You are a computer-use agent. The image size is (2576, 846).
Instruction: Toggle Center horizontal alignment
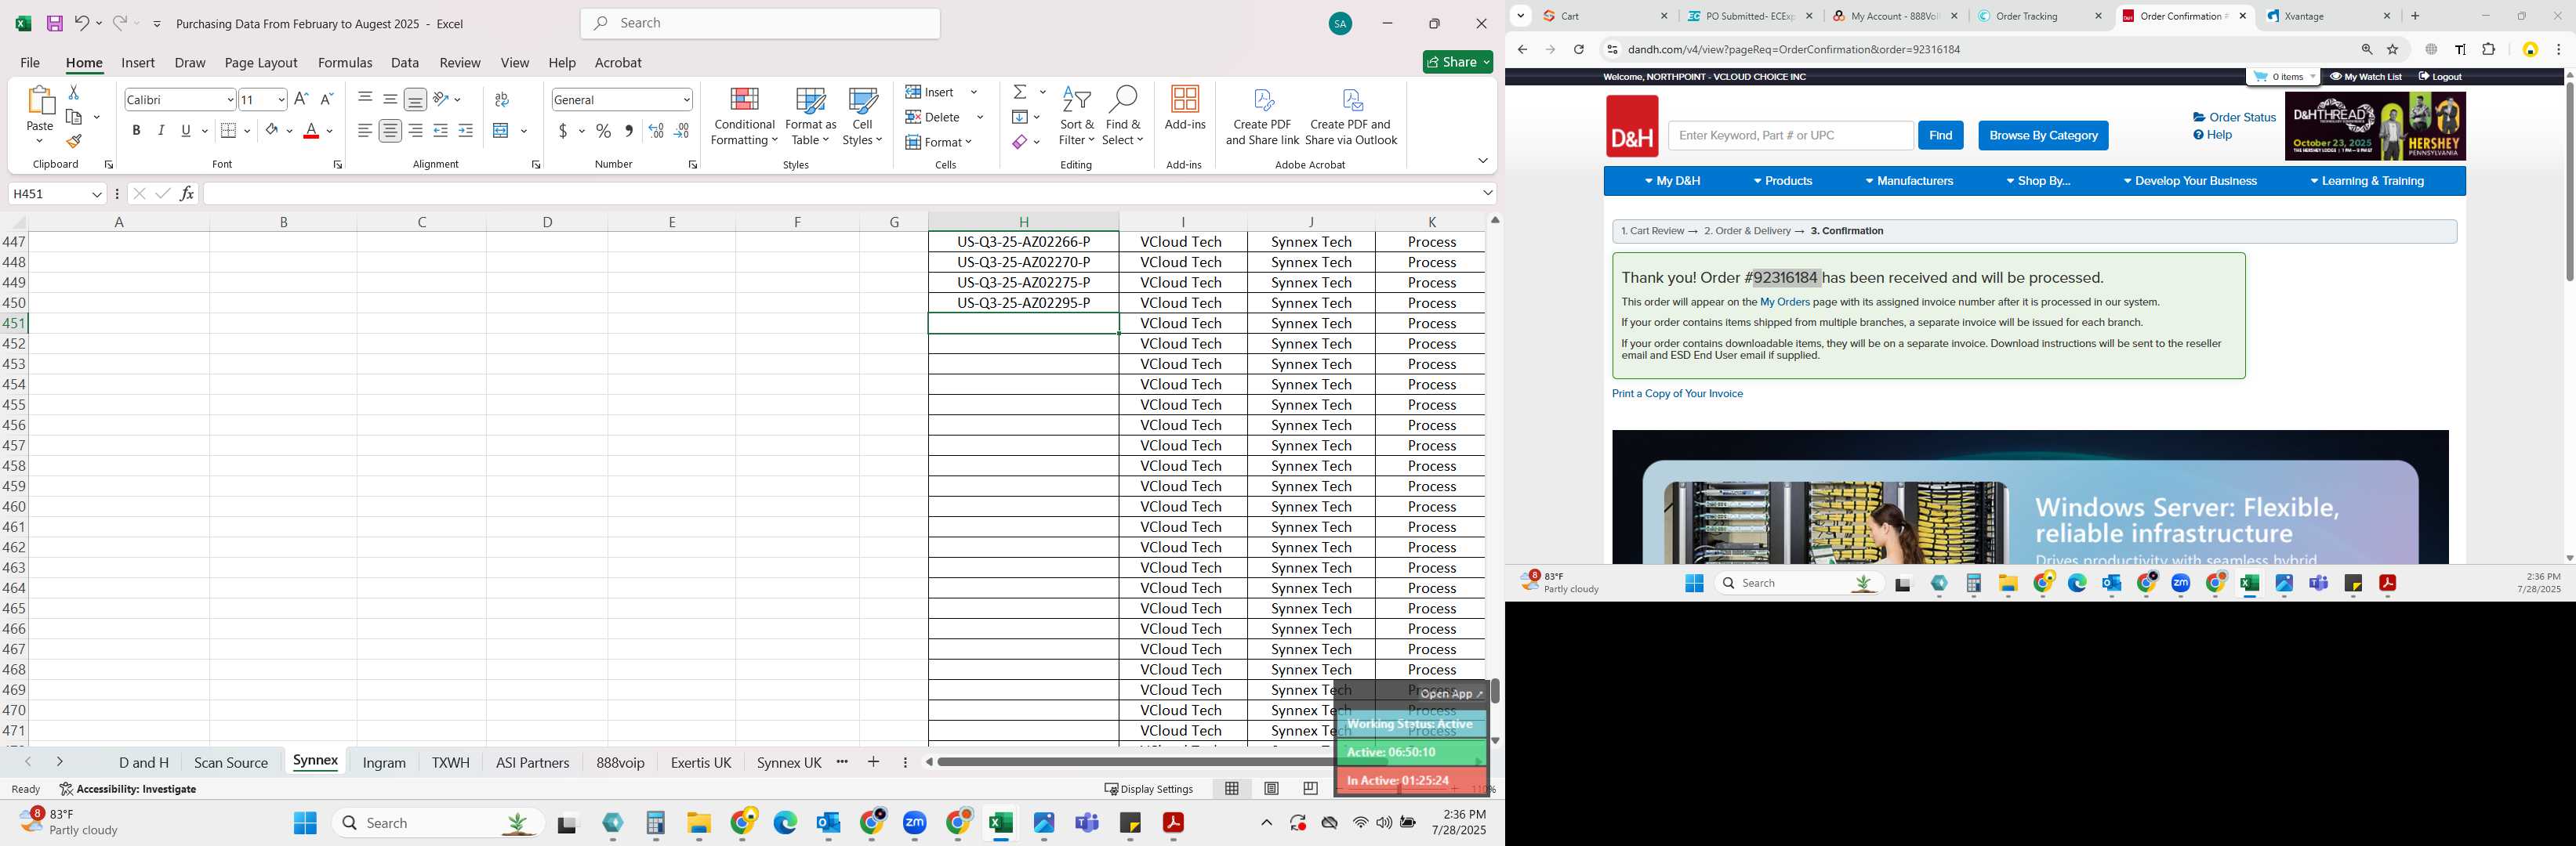pyautogui.click(x=390, y=131)
